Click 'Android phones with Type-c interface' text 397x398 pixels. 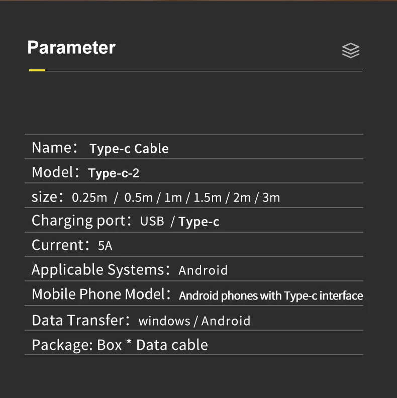click(271, 295)
